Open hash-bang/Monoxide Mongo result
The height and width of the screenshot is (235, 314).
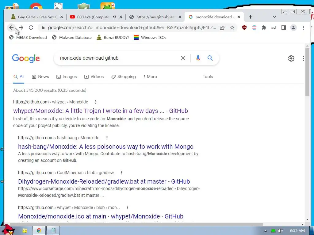click(x=106, y=147)
